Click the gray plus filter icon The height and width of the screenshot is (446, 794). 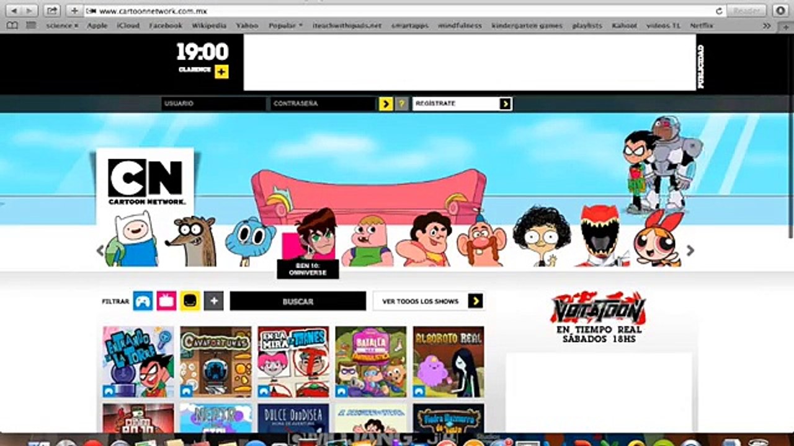pyautogui.click(x=213, y=301)
